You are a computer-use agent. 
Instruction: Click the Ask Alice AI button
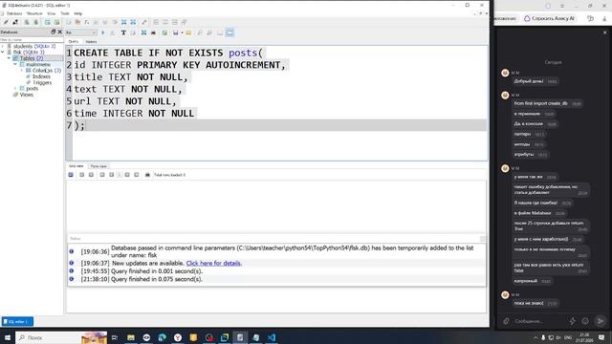550,18
